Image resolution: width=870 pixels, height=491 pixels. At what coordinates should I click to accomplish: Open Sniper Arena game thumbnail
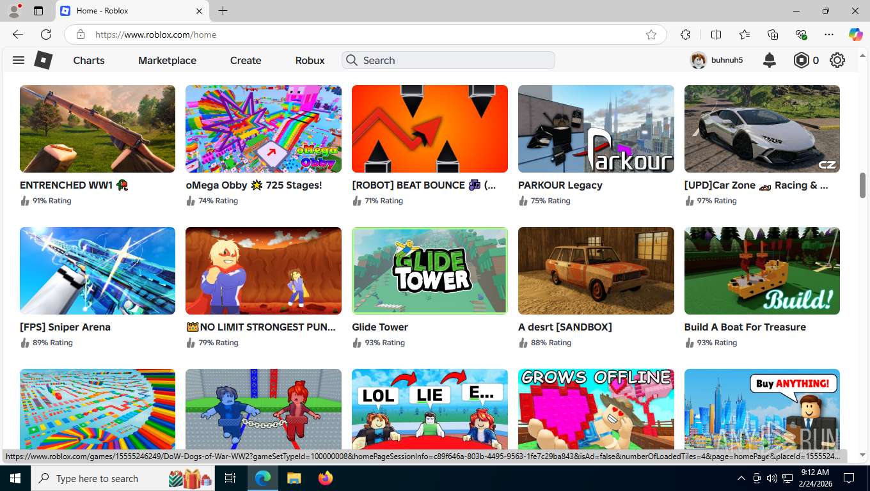(97, 270)
